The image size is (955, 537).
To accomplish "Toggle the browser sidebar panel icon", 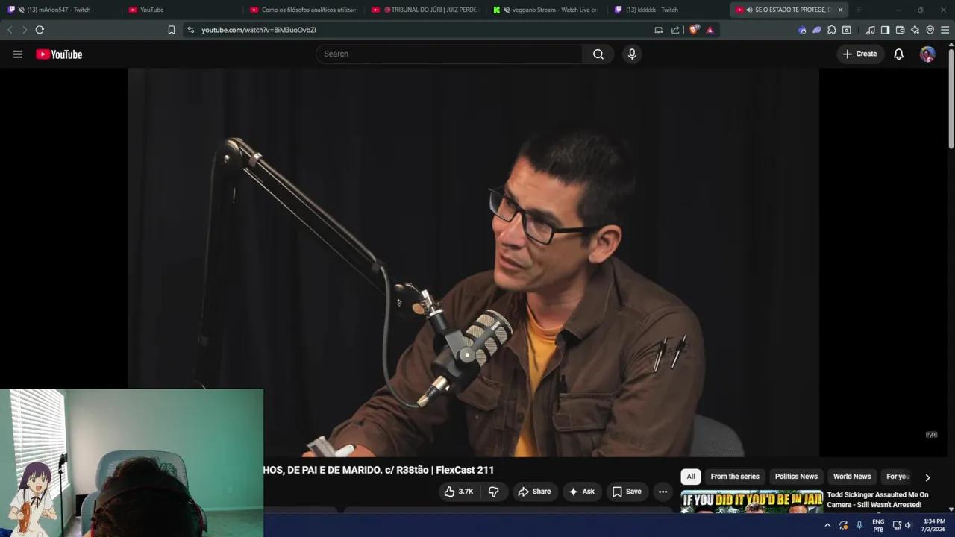I will [x=885, y=30].
